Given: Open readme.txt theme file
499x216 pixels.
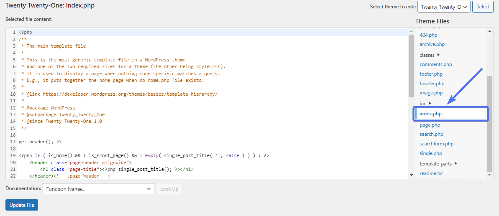Looking at the screenshot, I should point(431,173).
